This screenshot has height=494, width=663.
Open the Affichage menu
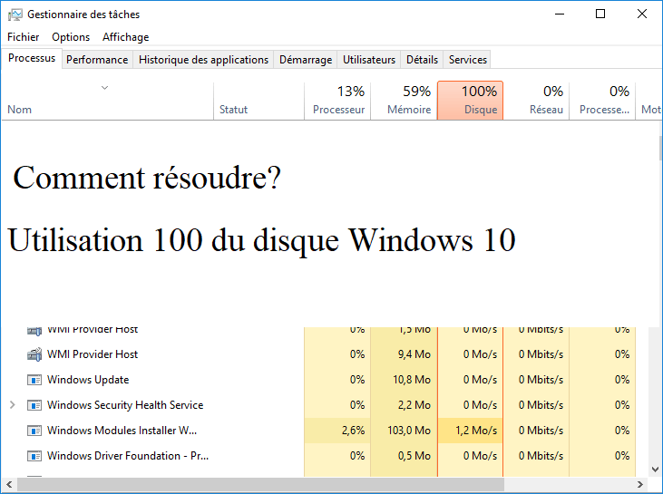(x=125, y=37)
